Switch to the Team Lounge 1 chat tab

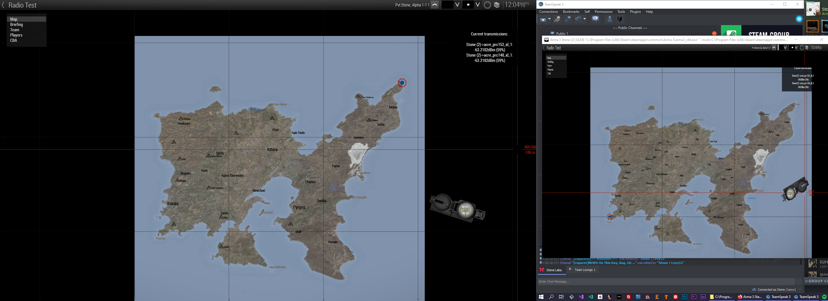[585, 270]
